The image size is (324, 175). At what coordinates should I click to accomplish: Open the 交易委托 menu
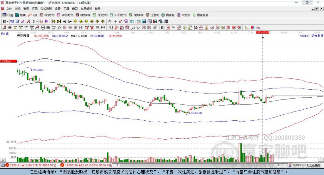[86, 9]
